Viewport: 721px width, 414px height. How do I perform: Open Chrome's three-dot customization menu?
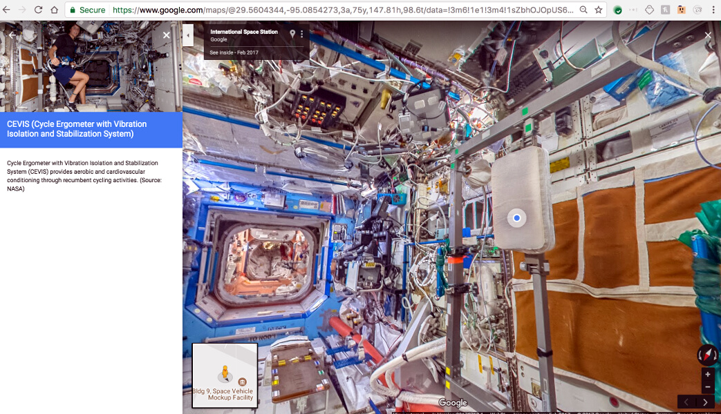coord(713,10)
